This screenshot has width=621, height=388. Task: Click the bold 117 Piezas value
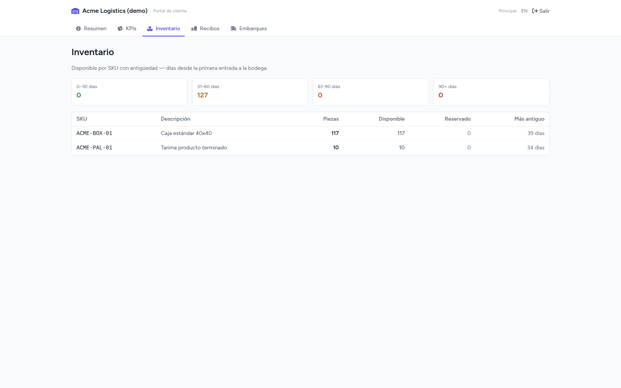point(335,133)
